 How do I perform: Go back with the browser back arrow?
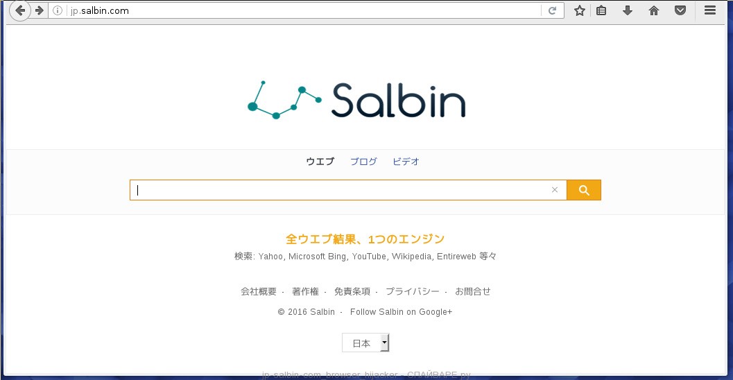click(20, 10)
